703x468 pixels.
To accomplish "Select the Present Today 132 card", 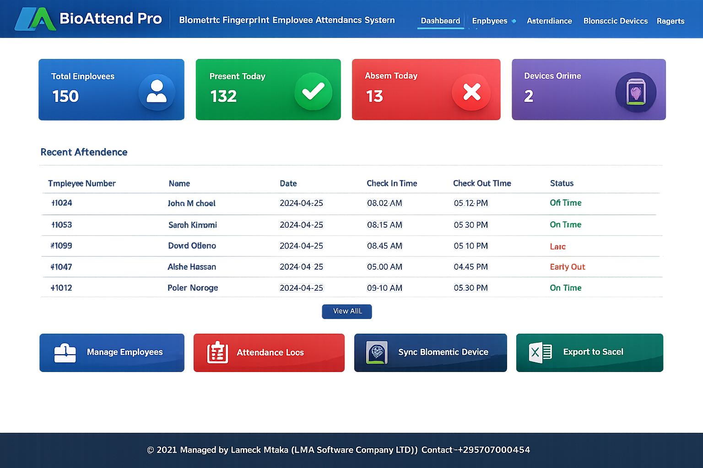I will tap(268, 90).
